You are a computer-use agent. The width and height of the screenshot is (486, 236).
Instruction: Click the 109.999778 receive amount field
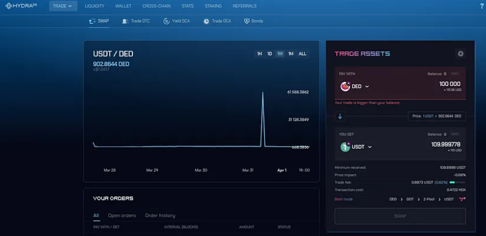point(446,144)
